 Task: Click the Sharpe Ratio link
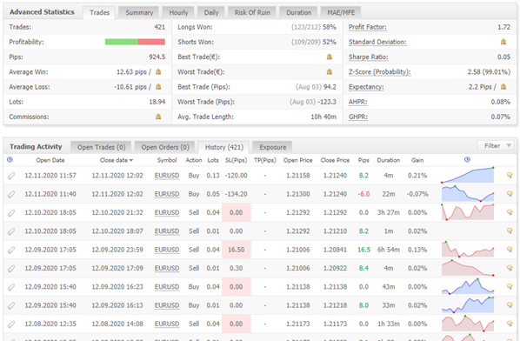click(368, 57)
